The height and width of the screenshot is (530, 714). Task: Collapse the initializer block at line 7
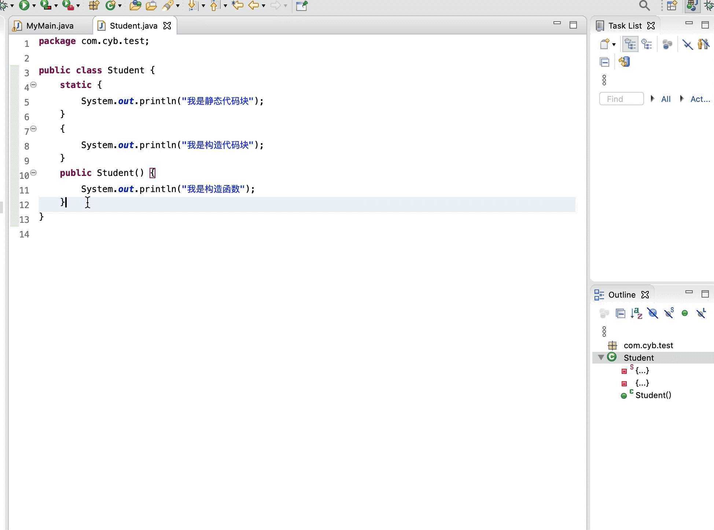click(x=33, y=129)
